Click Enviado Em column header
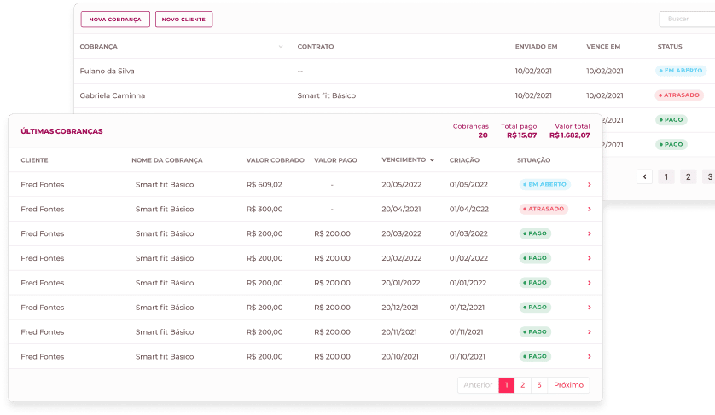 pos(536,47)
